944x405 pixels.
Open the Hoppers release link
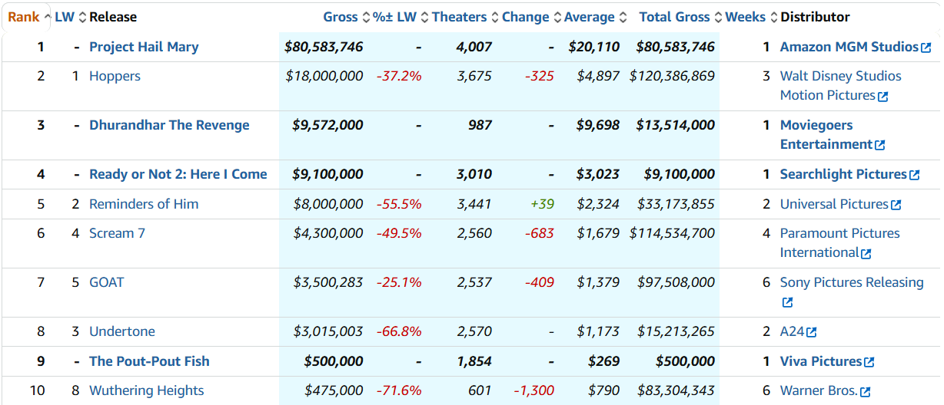(x=115, y=76)
